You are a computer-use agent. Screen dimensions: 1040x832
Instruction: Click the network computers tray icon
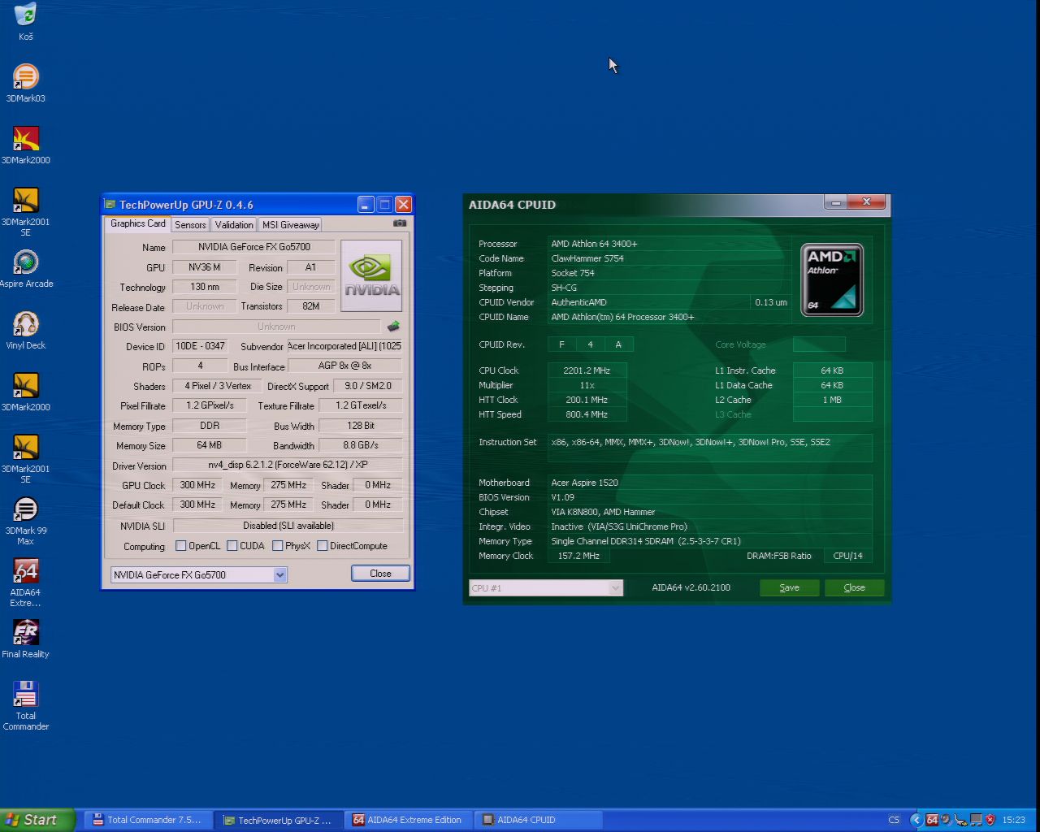point(976,820)
